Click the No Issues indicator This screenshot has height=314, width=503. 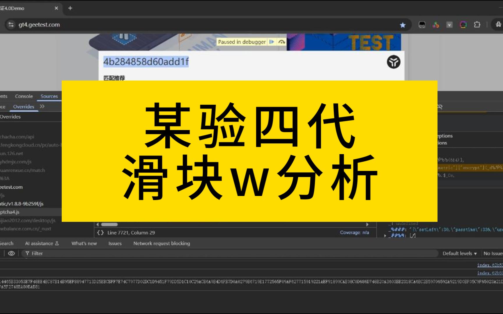point(493,254)
